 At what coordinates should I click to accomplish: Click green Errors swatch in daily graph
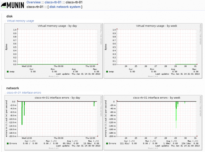coord(8,144)
